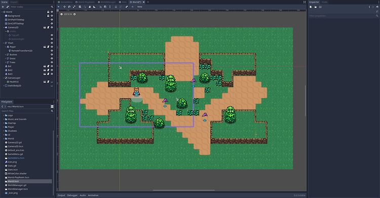This screenshot has height=198, width=380.
Task: Open the World-PlayRoom scene tab
Action: coord(85,2)
